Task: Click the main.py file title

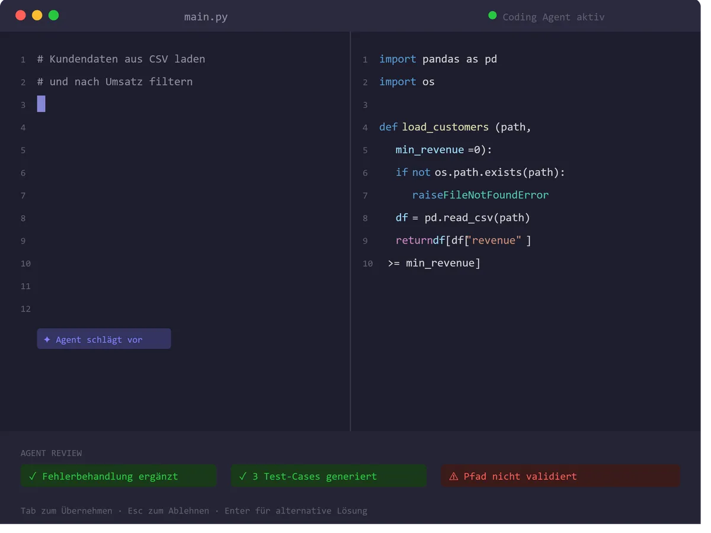Action: point(206,17)
